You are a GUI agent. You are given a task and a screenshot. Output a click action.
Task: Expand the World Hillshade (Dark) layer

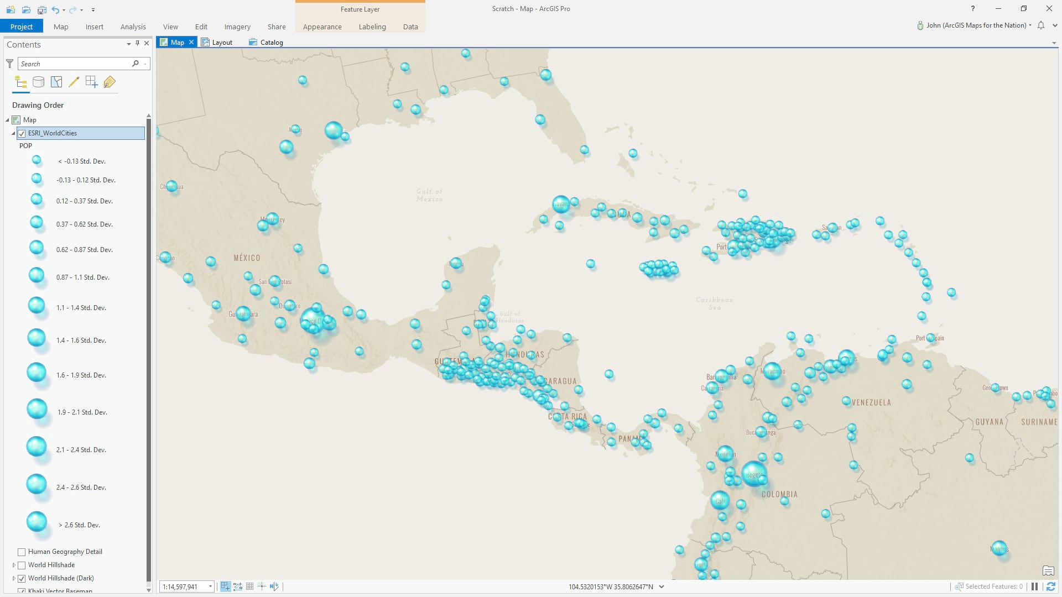pos(14,578)
